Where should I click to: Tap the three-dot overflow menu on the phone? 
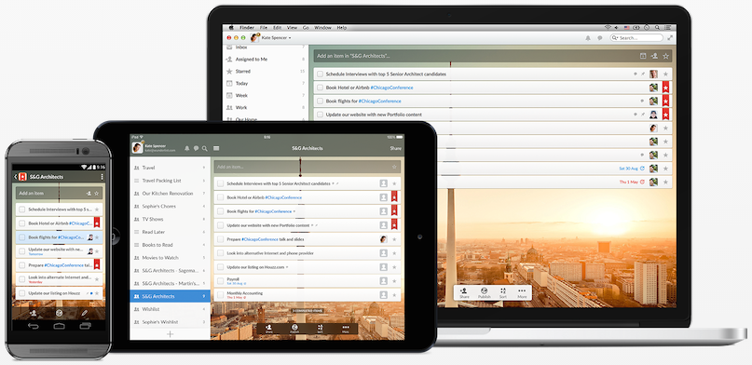[x=103, y=177]
